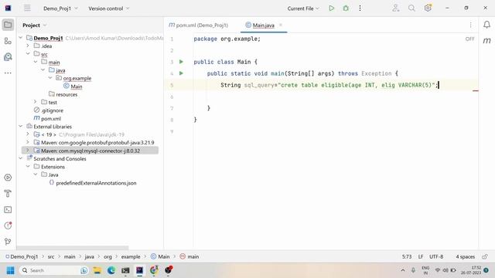The height and width of the screenshot is (278, 495).
Task: Toggle read-only lock in status bar
Action: [x=485, y=256]
